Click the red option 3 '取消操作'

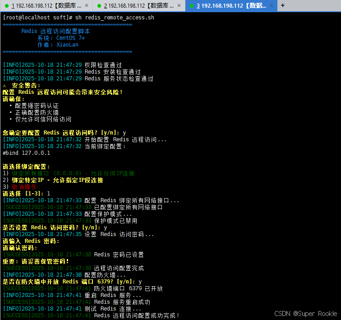(24, 187)
